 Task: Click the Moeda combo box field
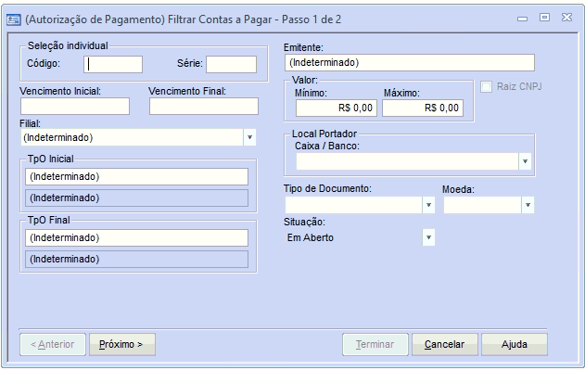(x=482, y=205)
